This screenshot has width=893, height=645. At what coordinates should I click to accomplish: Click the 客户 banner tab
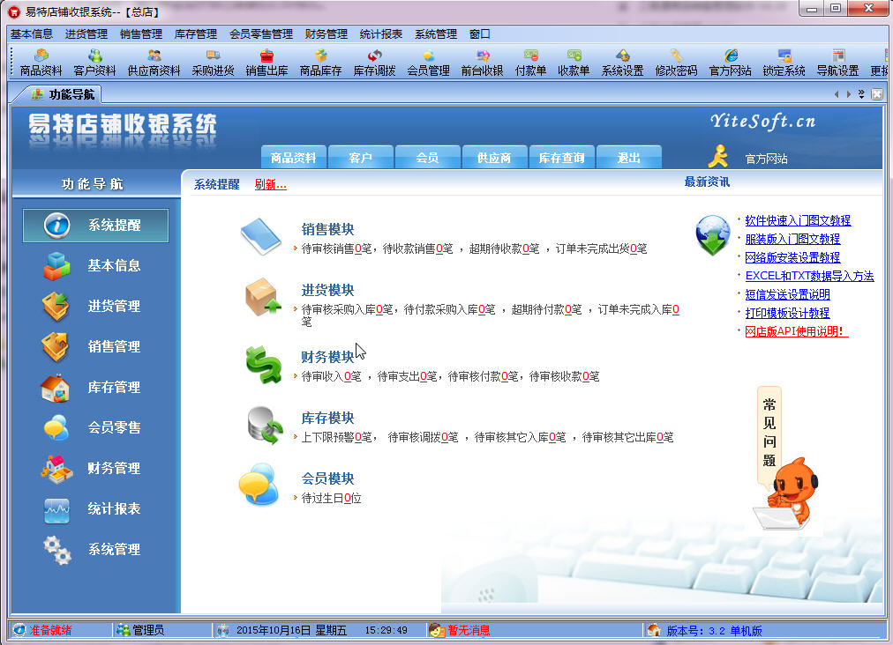point(361,158)
